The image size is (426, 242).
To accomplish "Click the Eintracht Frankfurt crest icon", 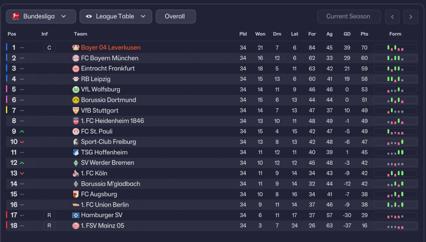I will [76, 69].
